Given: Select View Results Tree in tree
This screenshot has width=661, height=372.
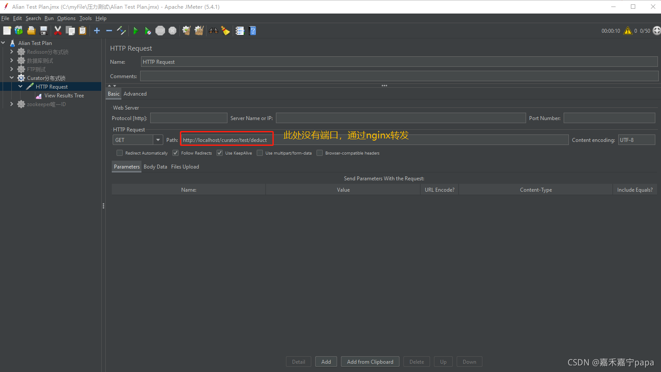Looking at the screenshot, I should click(x=64, y=96).
